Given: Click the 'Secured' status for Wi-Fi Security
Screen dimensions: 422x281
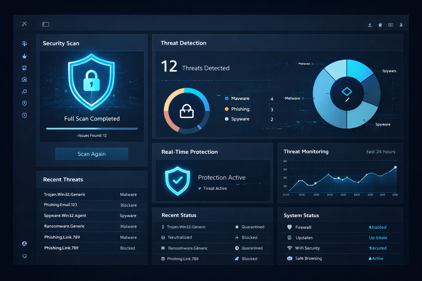Looking at the screenshot, I should pyautogui.click(x=378, y=248).
